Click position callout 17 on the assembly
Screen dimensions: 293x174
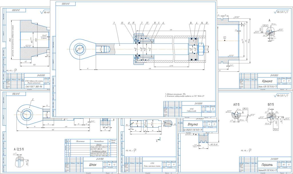147,23
